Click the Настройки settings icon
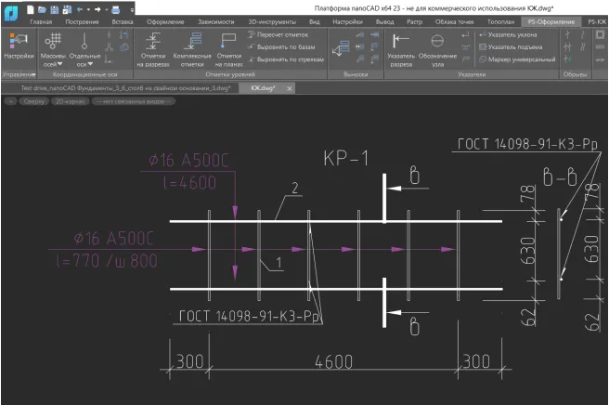 click(18, 46)
